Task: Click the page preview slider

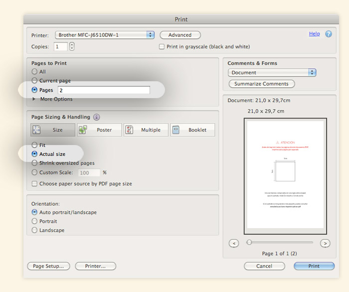Action: pyautogui.click(x=279, y=242)
